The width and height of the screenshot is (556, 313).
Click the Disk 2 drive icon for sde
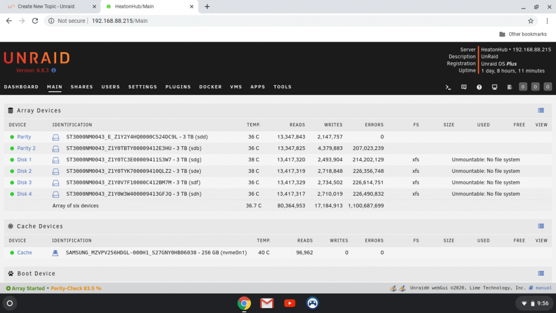click(x=56, y=172)
